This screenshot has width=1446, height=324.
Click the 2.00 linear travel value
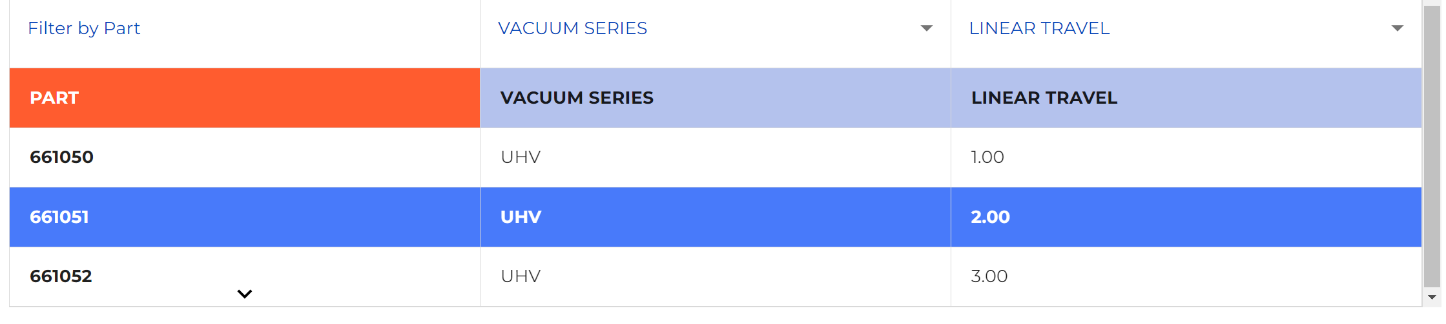[990, 217]
